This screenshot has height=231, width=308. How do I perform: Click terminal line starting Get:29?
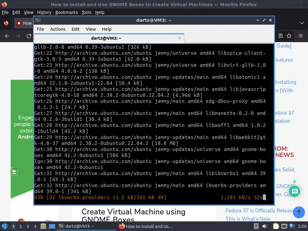pos(150,140)
